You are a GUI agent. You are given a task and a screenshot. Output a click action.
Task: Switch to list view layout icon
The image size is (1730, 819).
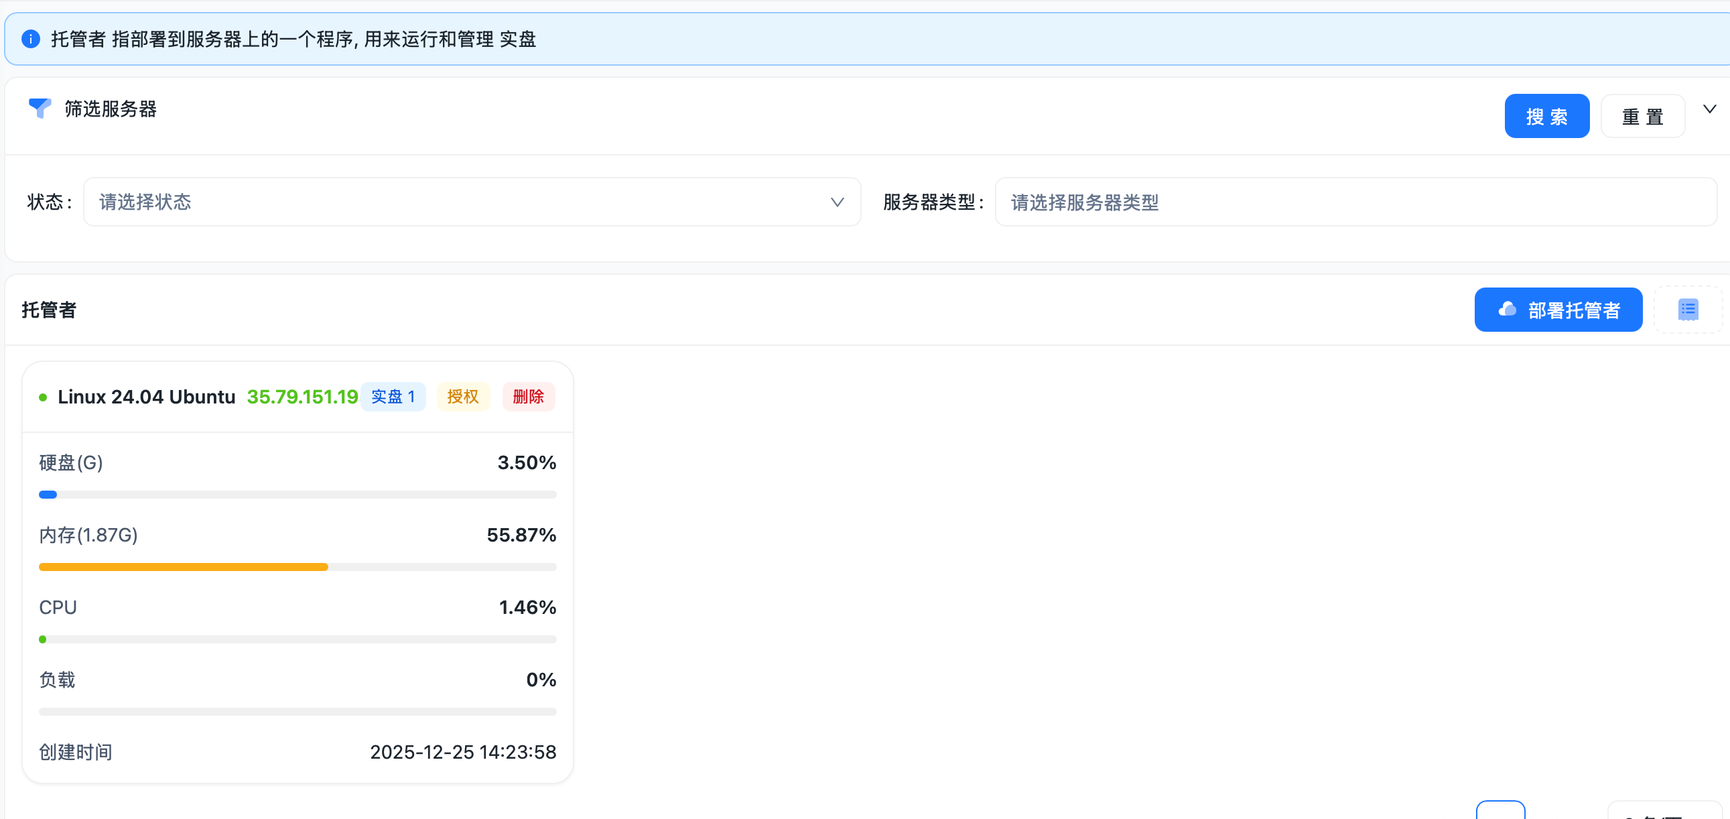[1688, 310]
